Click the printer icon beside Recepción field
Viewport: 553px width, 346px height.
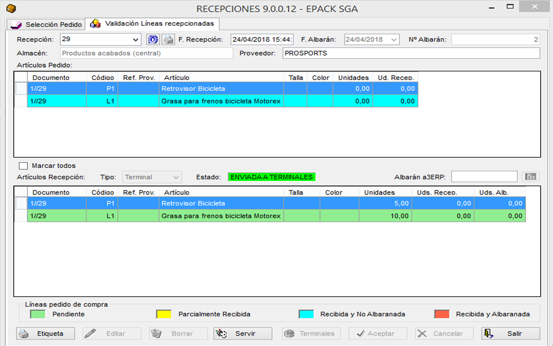(x=168, y=39)
